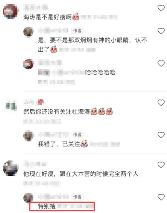This screenshot has width=167, height=213.
Task: Click the 作者 badge above '我错了，已关注'
Action: point(77,135)
